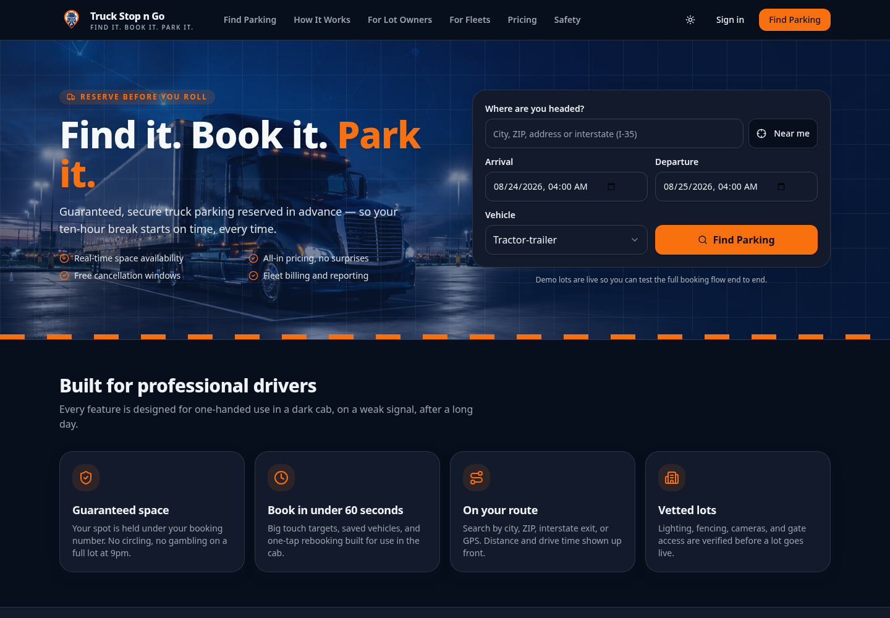Open the Arrival date calendar picker icon

click(611, 187)
